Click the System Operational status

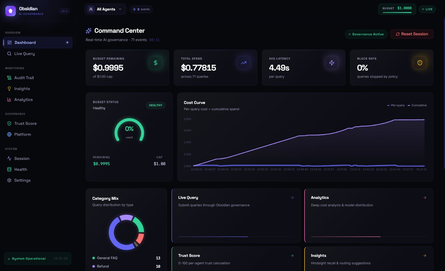38,258
